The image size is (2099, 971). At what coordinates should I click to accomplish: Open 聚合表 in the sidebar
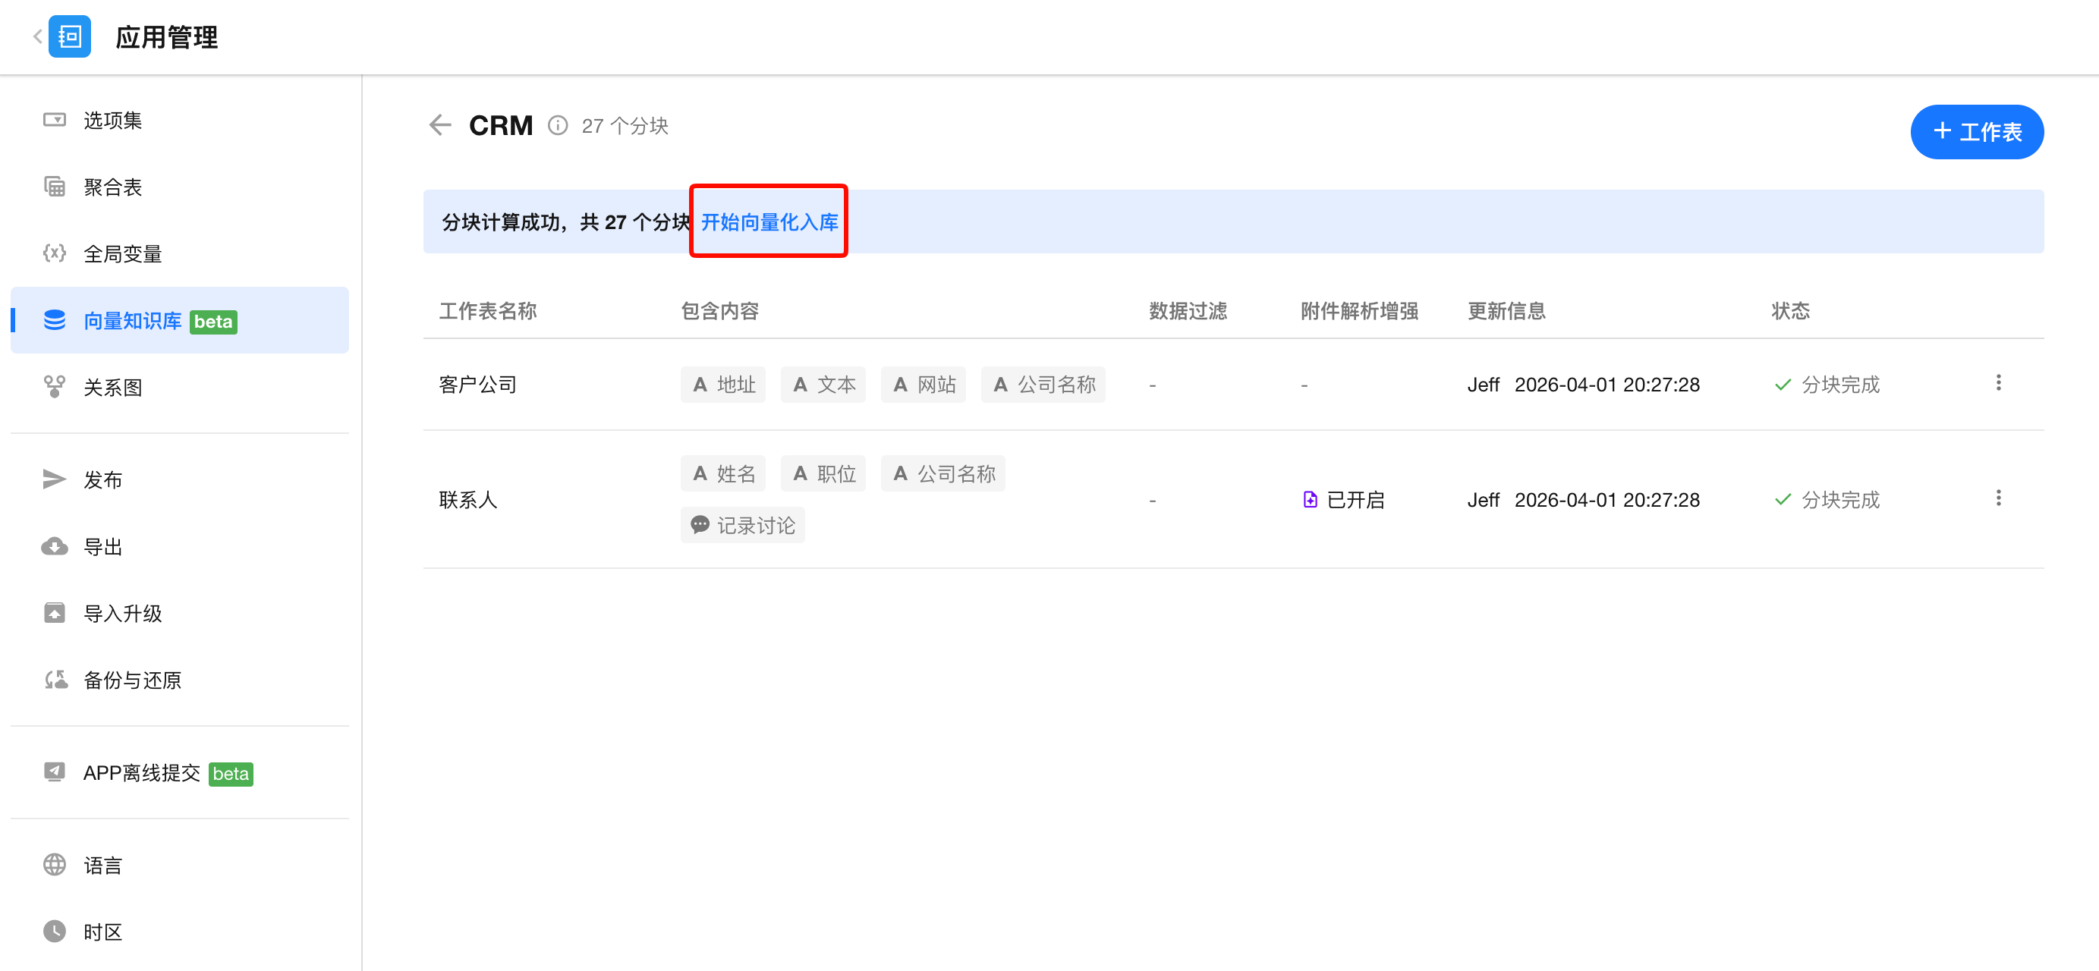coord(112,187)
